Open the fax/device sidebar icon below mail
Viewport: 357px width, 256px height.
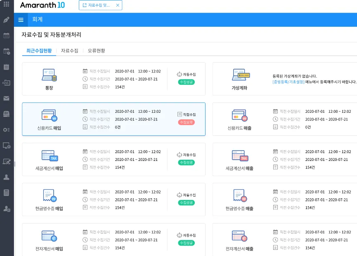pos(6,114)
